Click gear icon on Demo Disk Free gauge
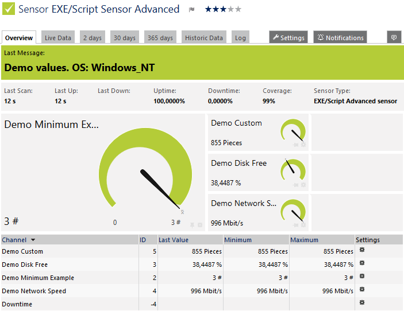 (x=303, y=185)
